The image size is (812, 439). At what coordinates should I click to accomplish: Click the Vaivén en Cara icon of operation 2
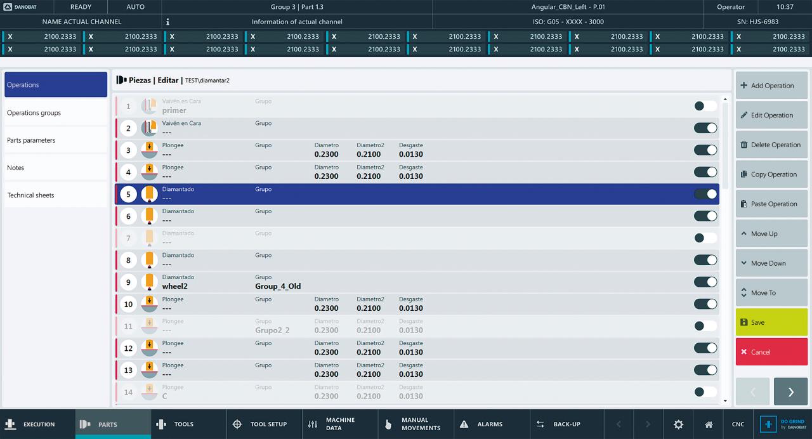click(x=149, y=128)
